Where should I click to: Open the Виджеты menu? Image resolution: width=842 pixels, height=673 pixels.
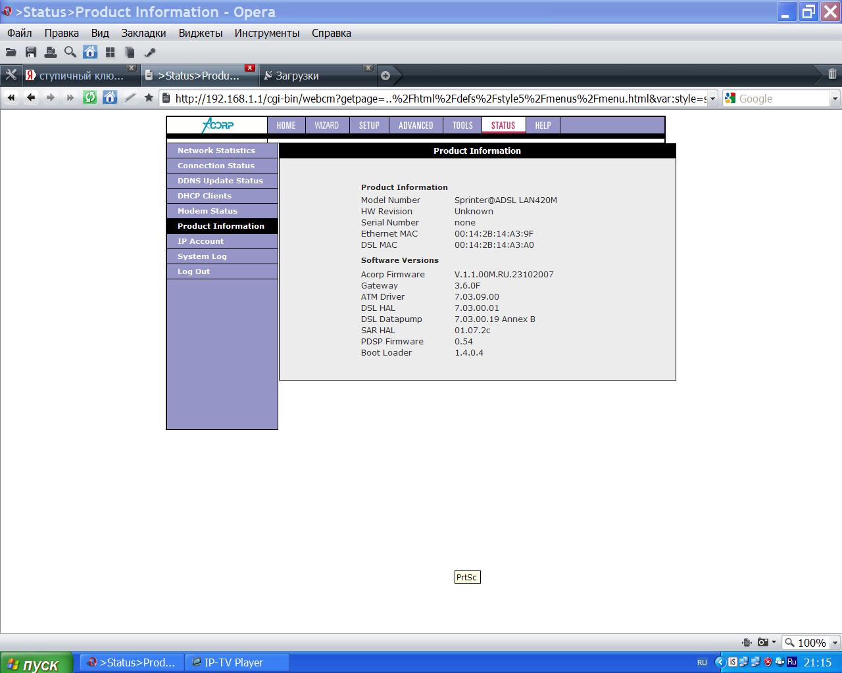tap(201, 33)
